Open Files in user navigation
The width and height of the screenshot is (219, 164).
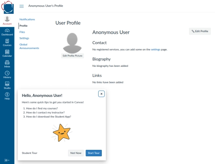coord(22,32)
